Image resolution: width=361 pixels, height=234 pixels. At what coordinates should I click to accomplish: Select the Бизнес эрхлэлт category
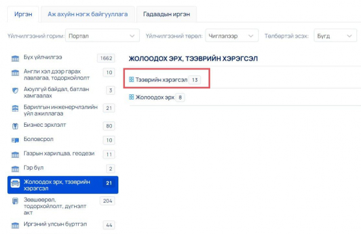point(45,125)
